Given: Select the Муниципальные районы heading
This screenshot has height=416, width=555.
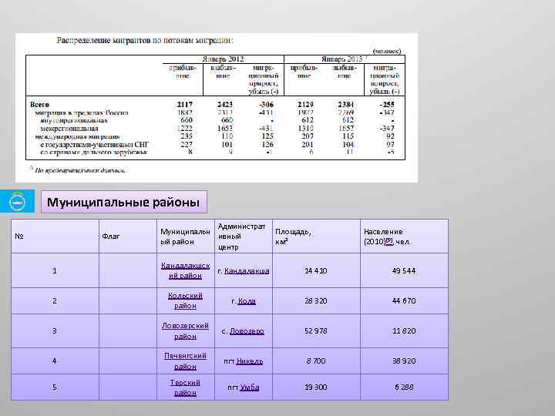Looking at the screenshot, I should (123, 203).
